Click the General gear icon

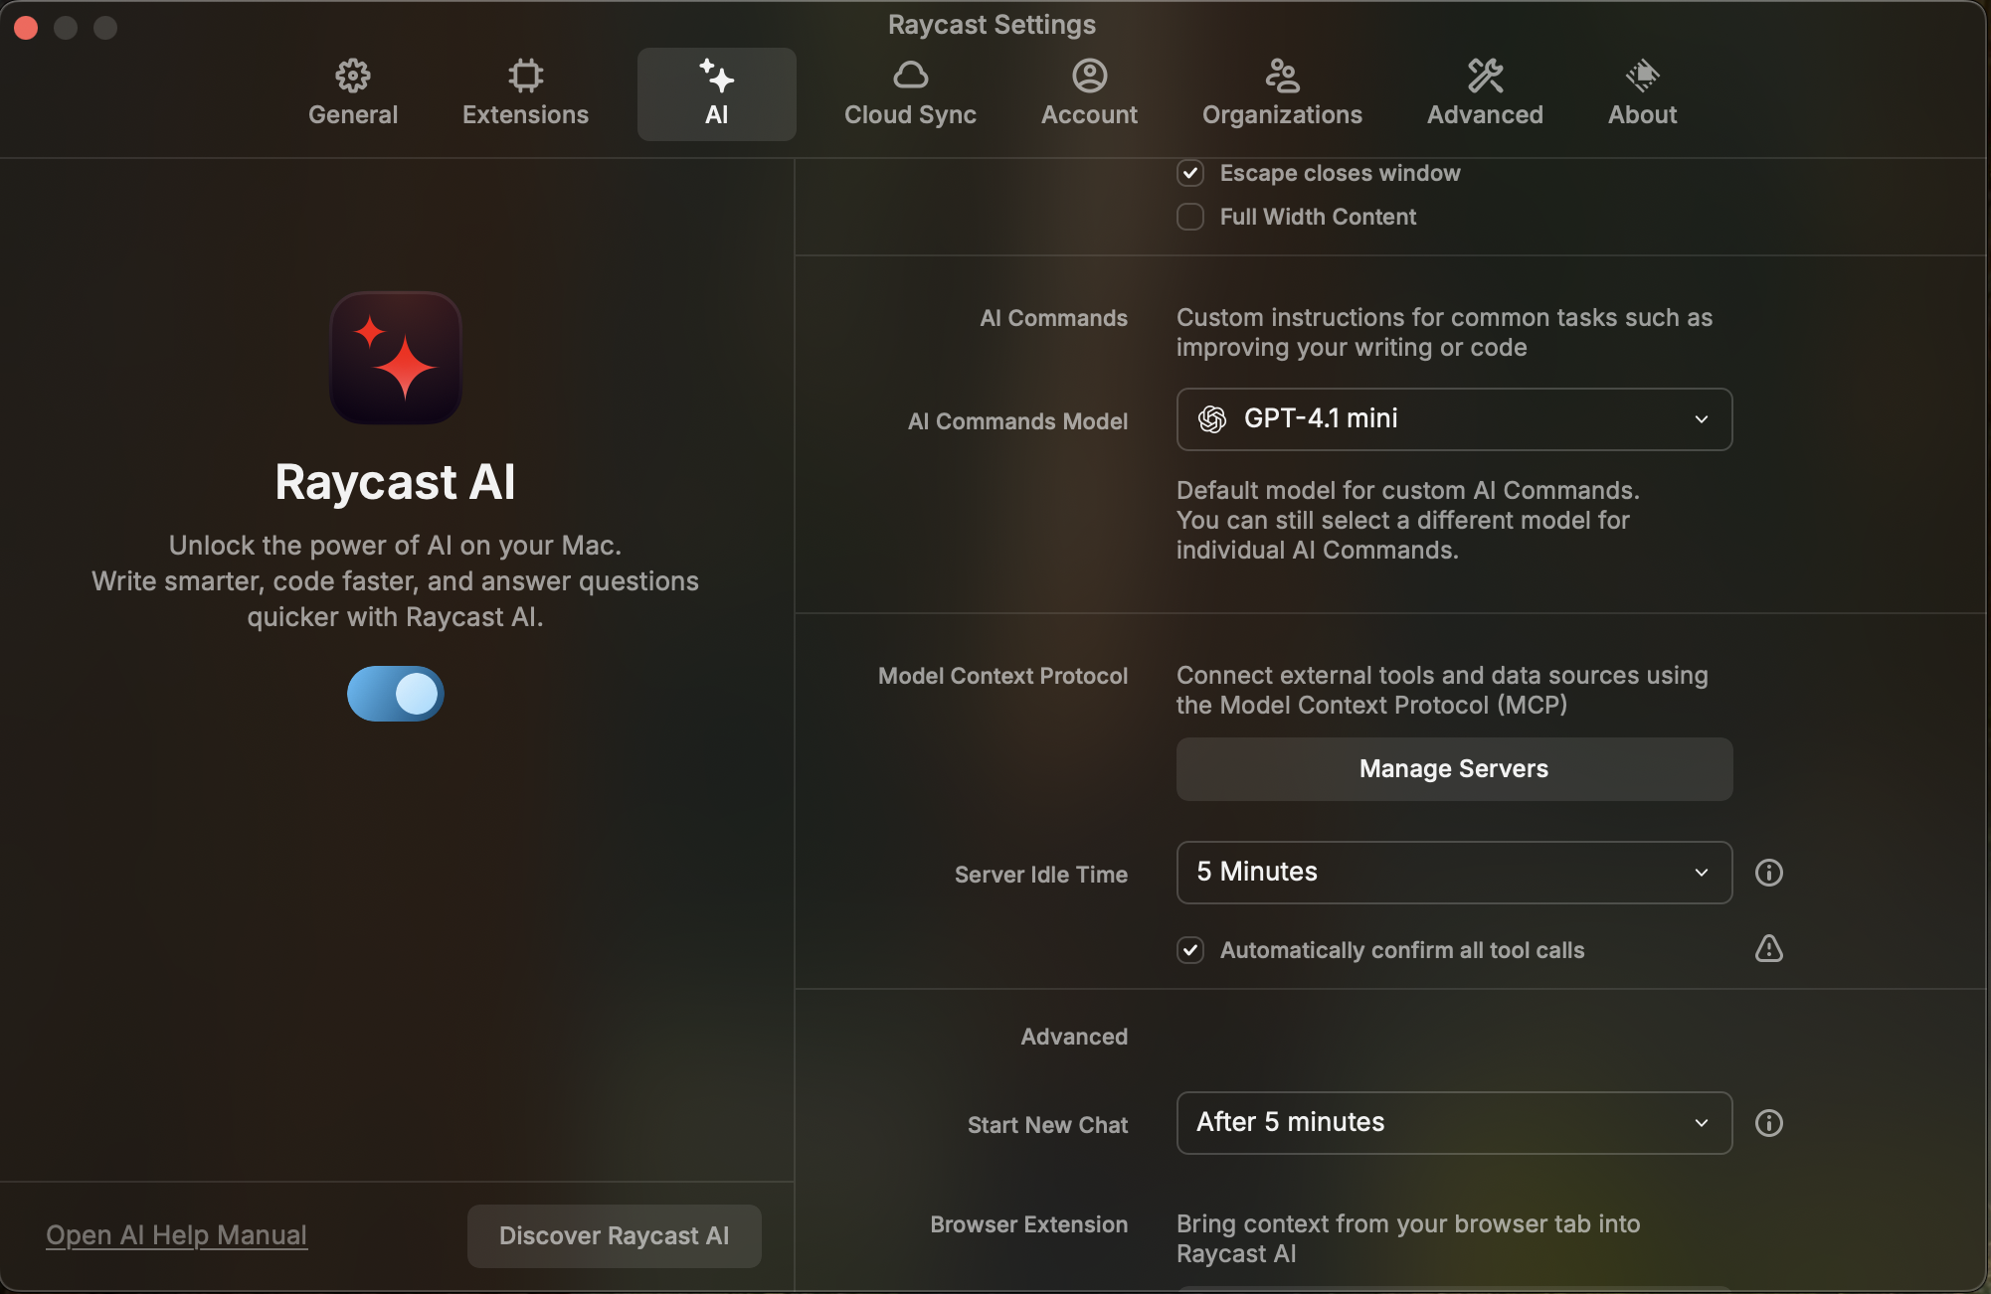353,76
